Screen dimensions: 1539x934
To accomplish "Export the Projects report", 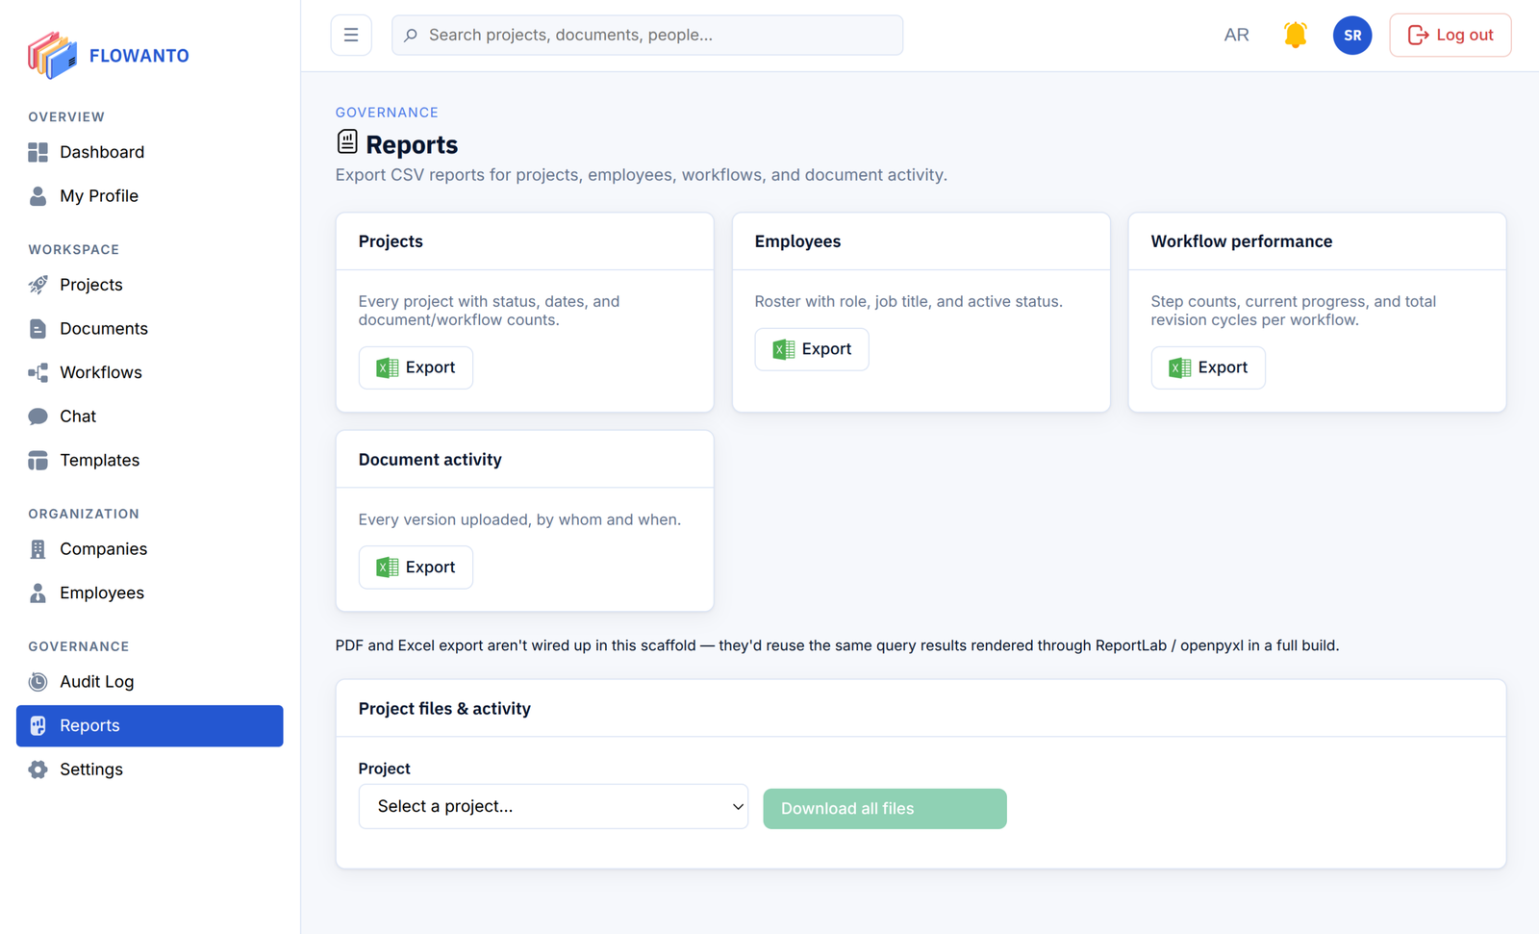I will click(x=416, y=367).
